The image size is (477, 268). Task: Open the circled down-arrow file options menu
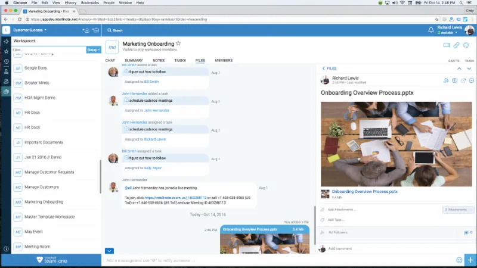[x=472, y=80]
